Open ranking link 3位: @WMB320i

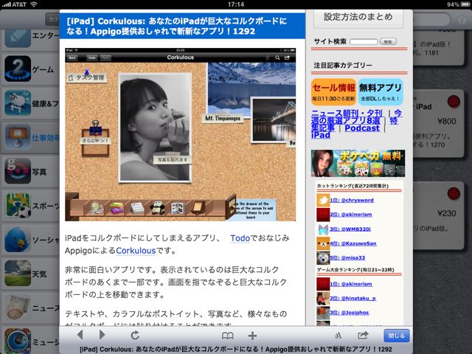pyautogui.click(x=350, y=229)
